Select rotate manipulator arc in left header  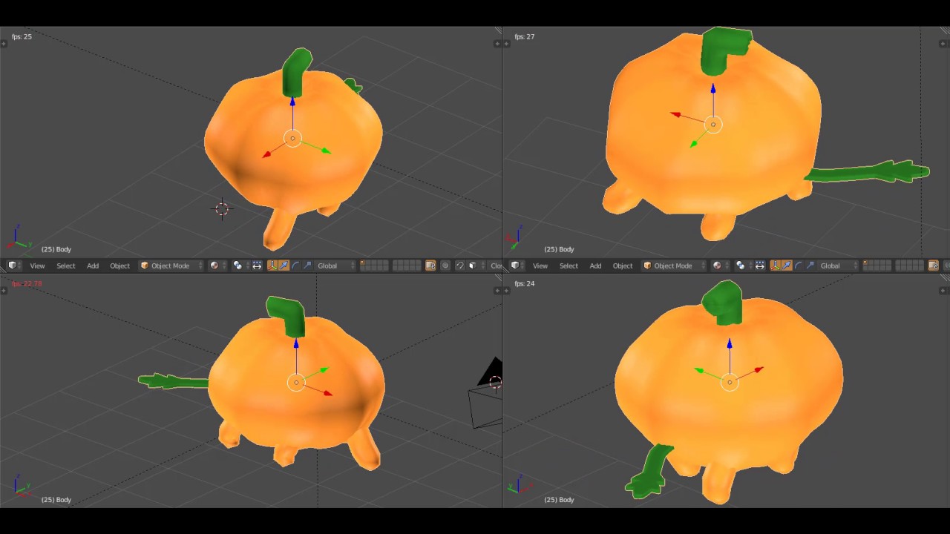click(x=295, y=266)
